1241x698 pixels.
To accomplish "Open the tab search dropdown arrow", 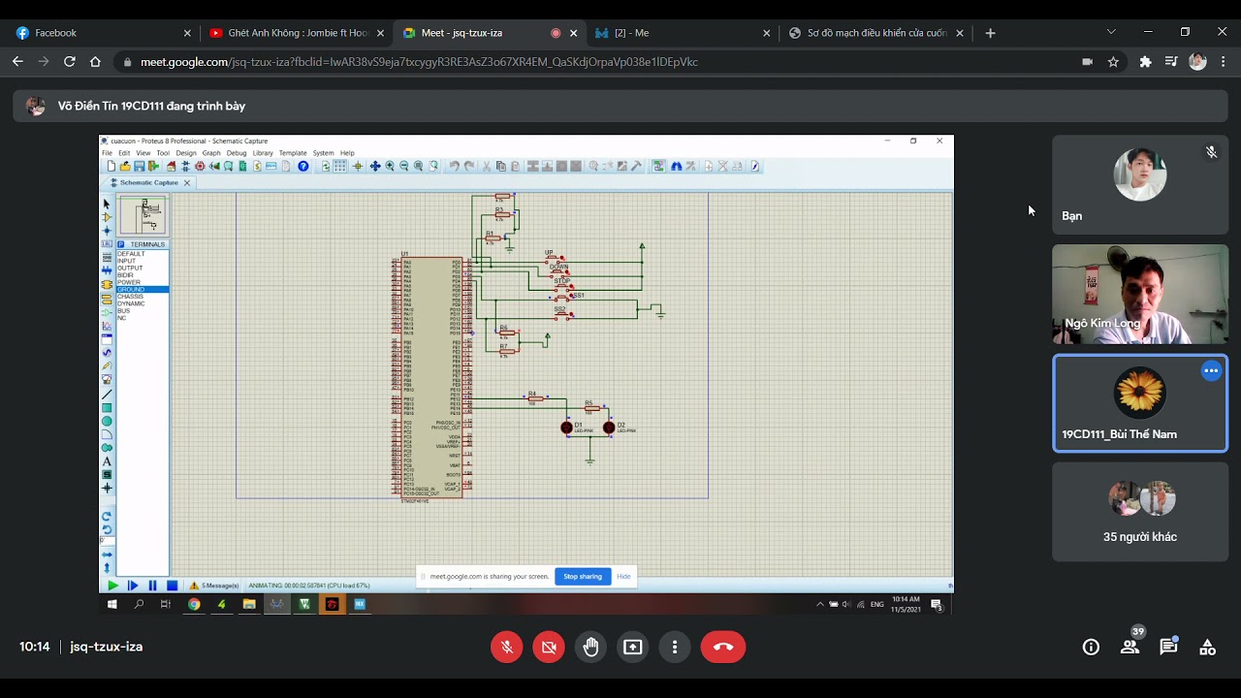I will (1111, 32).
